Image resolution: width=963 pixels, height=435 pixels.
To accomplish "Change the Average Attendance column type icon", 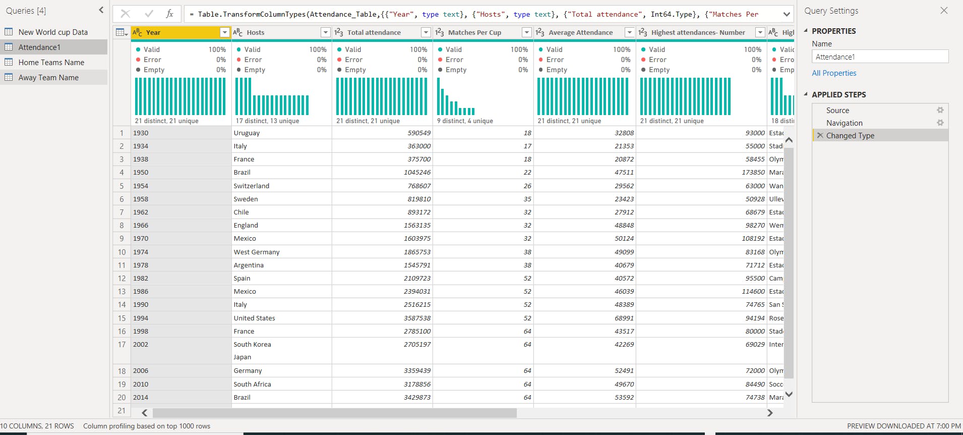I will (540, 32).
